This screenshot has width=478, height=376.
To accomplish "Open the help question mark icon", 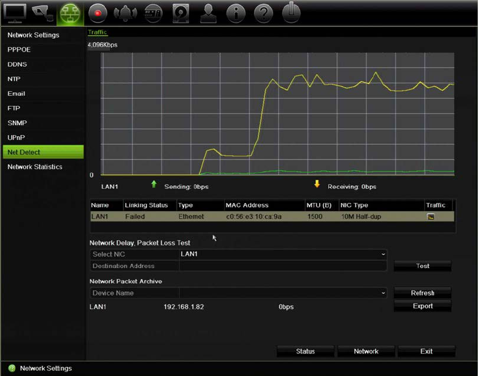I will pos(263,13).
